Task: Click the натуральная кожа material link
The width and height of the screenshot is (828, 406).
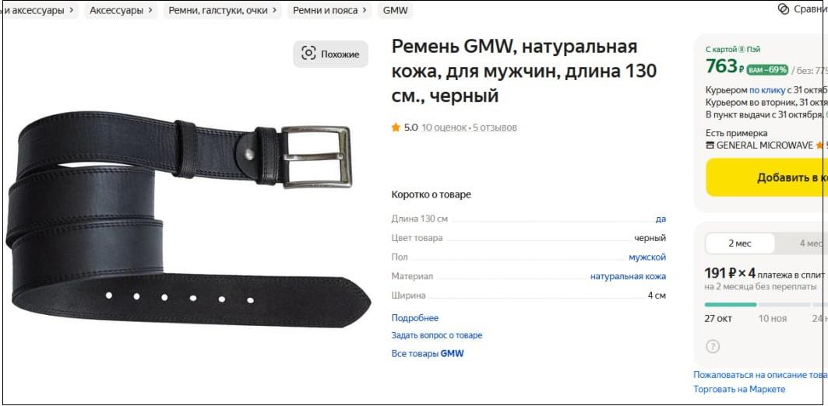Action: point(628,276)
